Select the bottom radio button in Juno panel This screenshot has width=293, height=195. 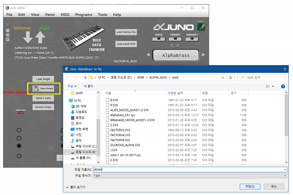click(19, 156)
